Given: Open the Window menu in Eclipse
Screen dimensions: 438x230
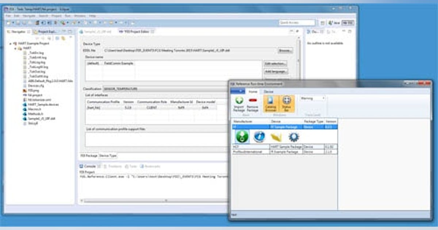Looking at the screenshot, I should (x=79, y=16).
